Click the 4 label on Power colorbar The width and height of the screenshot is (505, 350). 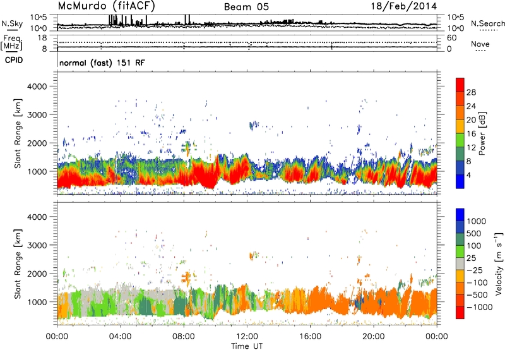(469, 176)
